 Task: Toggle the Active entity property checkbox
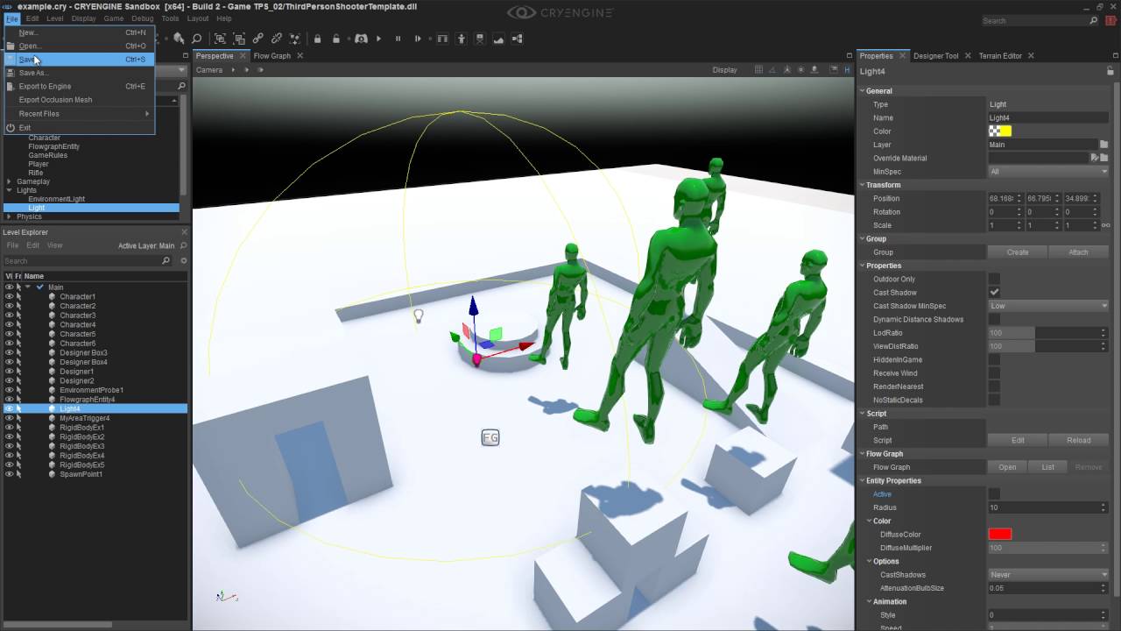[x=994, y=494]
